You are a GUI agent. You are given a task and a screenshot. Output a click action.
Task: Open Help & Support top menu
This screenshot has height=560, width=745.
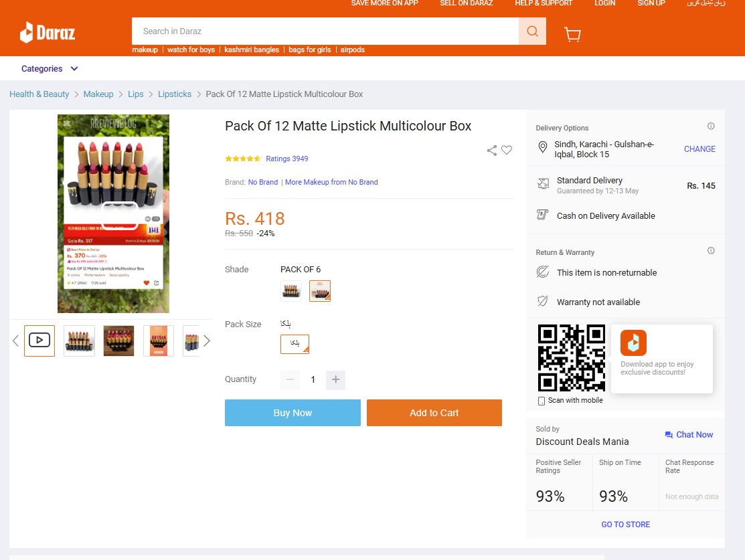pos(544,3)
